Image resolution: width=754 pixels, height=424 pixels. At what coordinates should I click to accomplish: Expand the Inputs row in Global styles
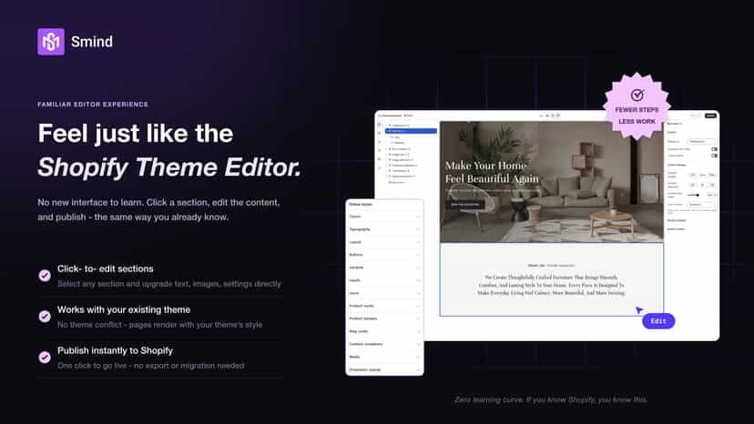(x=384, y=280)
